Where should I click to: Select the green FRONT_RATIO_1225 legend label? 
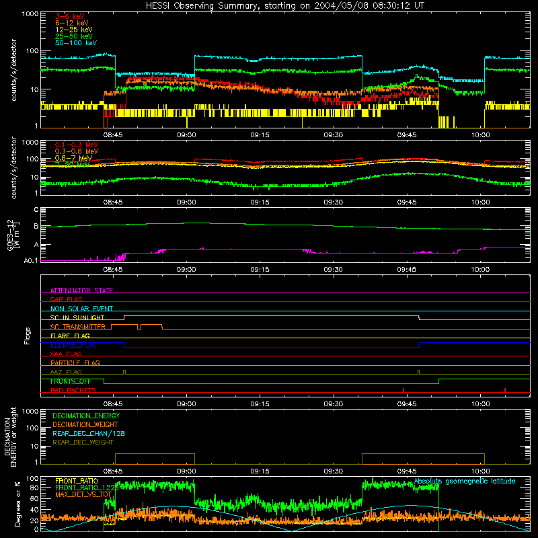[x=87, y=488]
